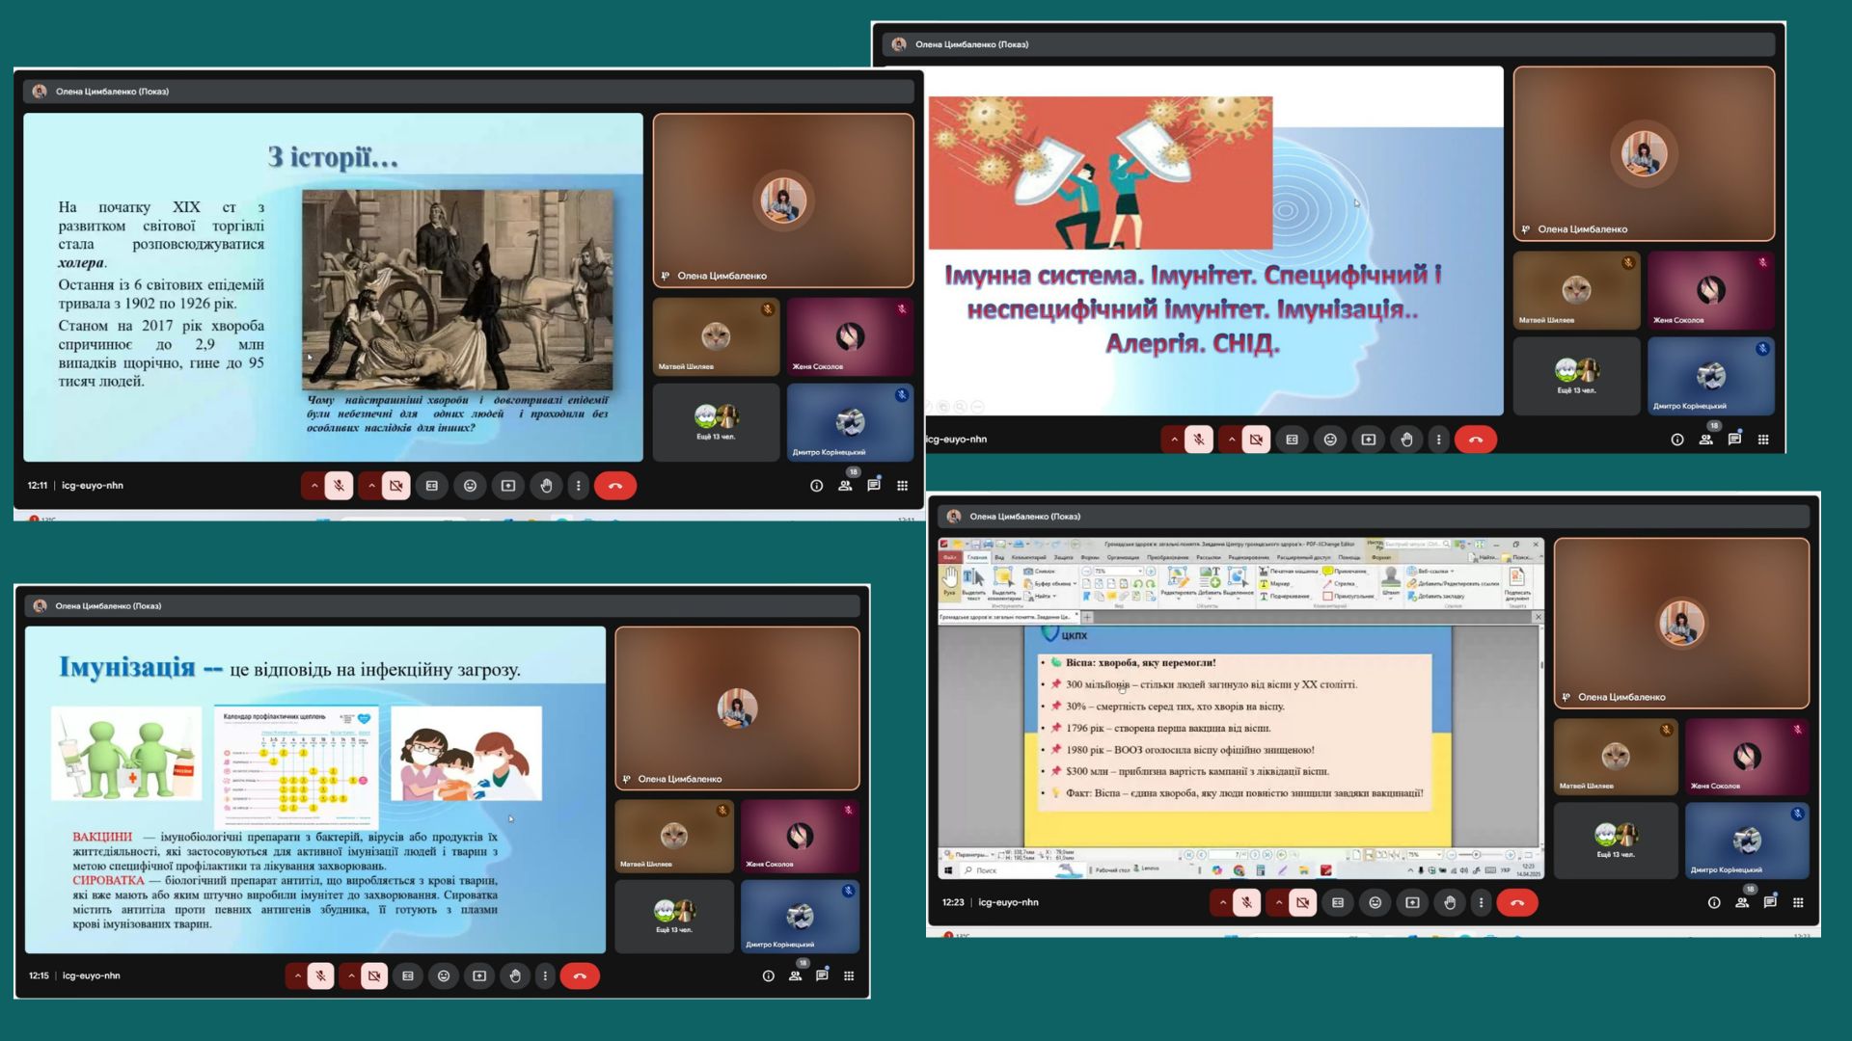Screen dimensions: 1852x1041
Task: Expand video settings arrow in 12:15 meeting
Action: 351,976
